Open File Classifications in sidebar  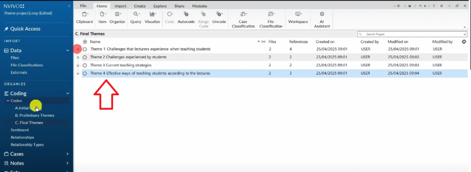(27, 65)
